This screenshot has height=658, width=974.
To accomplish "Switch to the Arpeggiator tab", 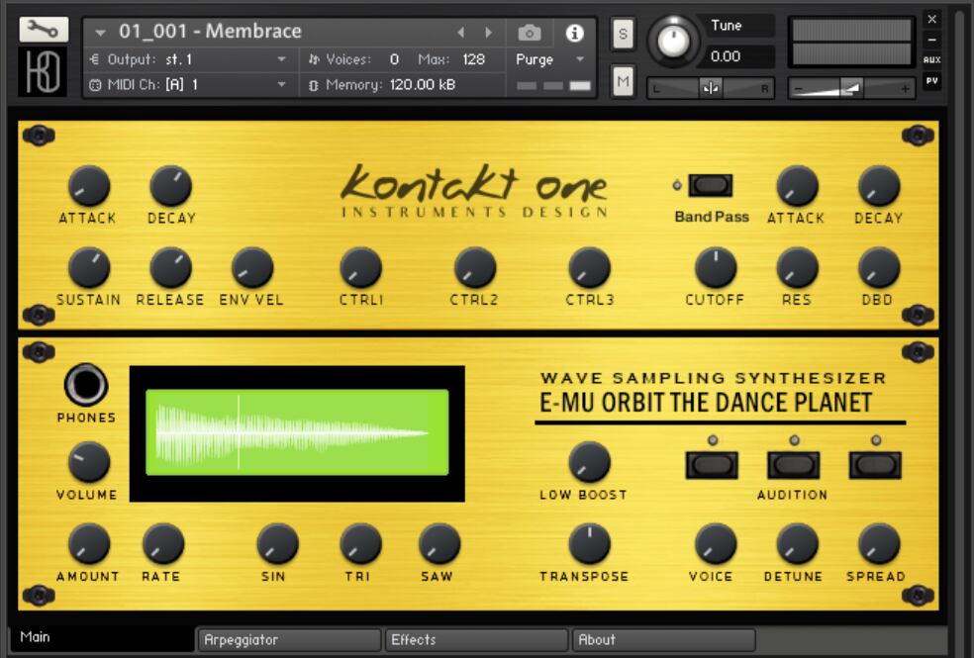I will [x=289, y=640].
